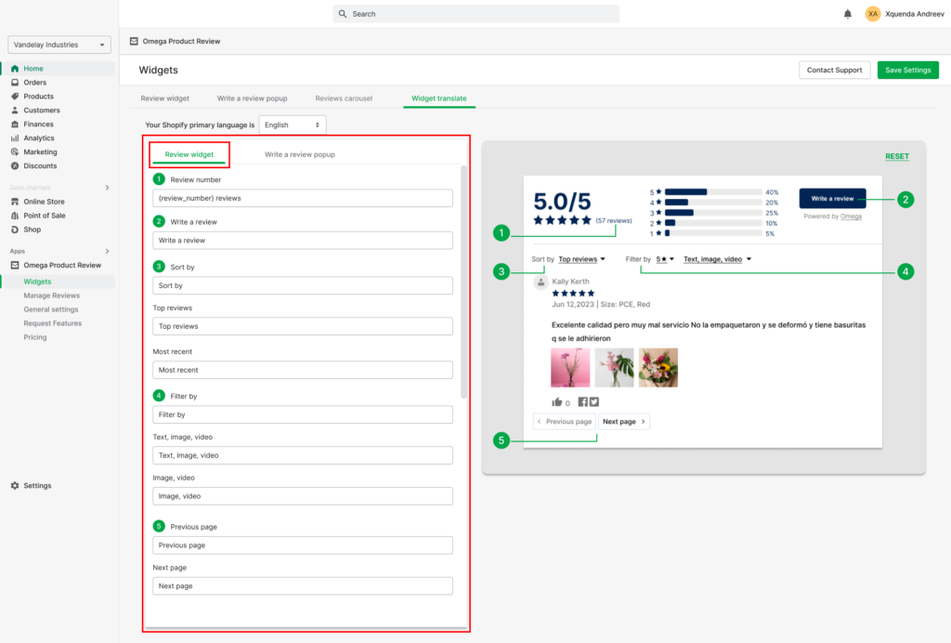951x643 pixels.
Task: Click the (57 reviews) link
Action: click(x=614, y=221)
